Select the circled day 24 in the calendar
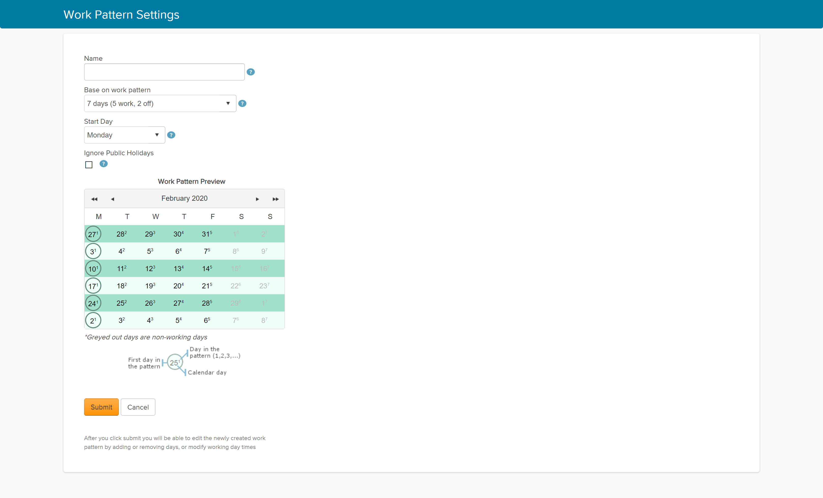 point(93,303)
